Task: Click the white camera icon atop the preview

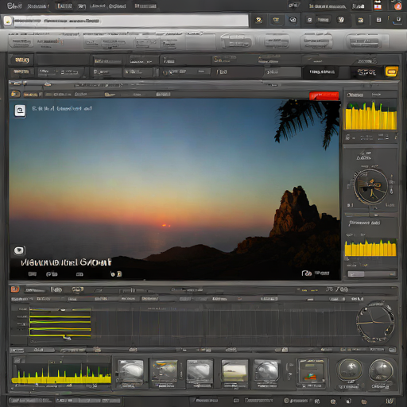Action: point(20,110)
